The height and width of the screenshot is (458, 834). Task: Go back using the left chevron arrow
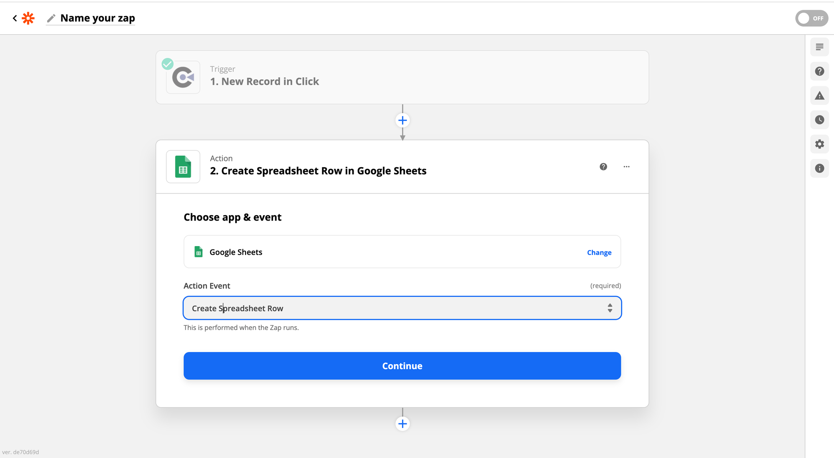pos(15,18)
